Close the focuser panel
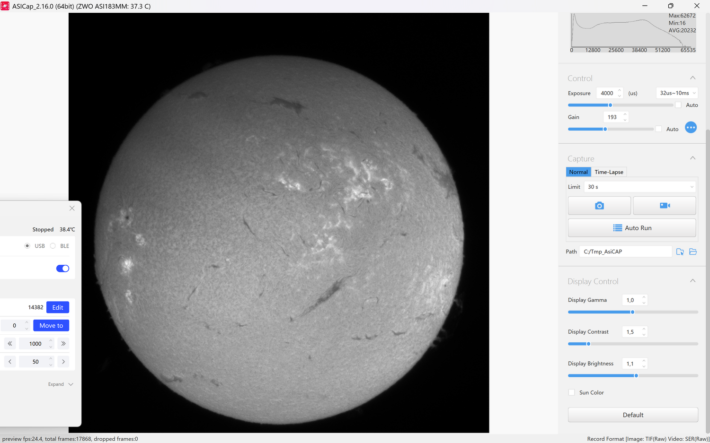The width and height of the screenshot is (710, 443). pos(72,208)
